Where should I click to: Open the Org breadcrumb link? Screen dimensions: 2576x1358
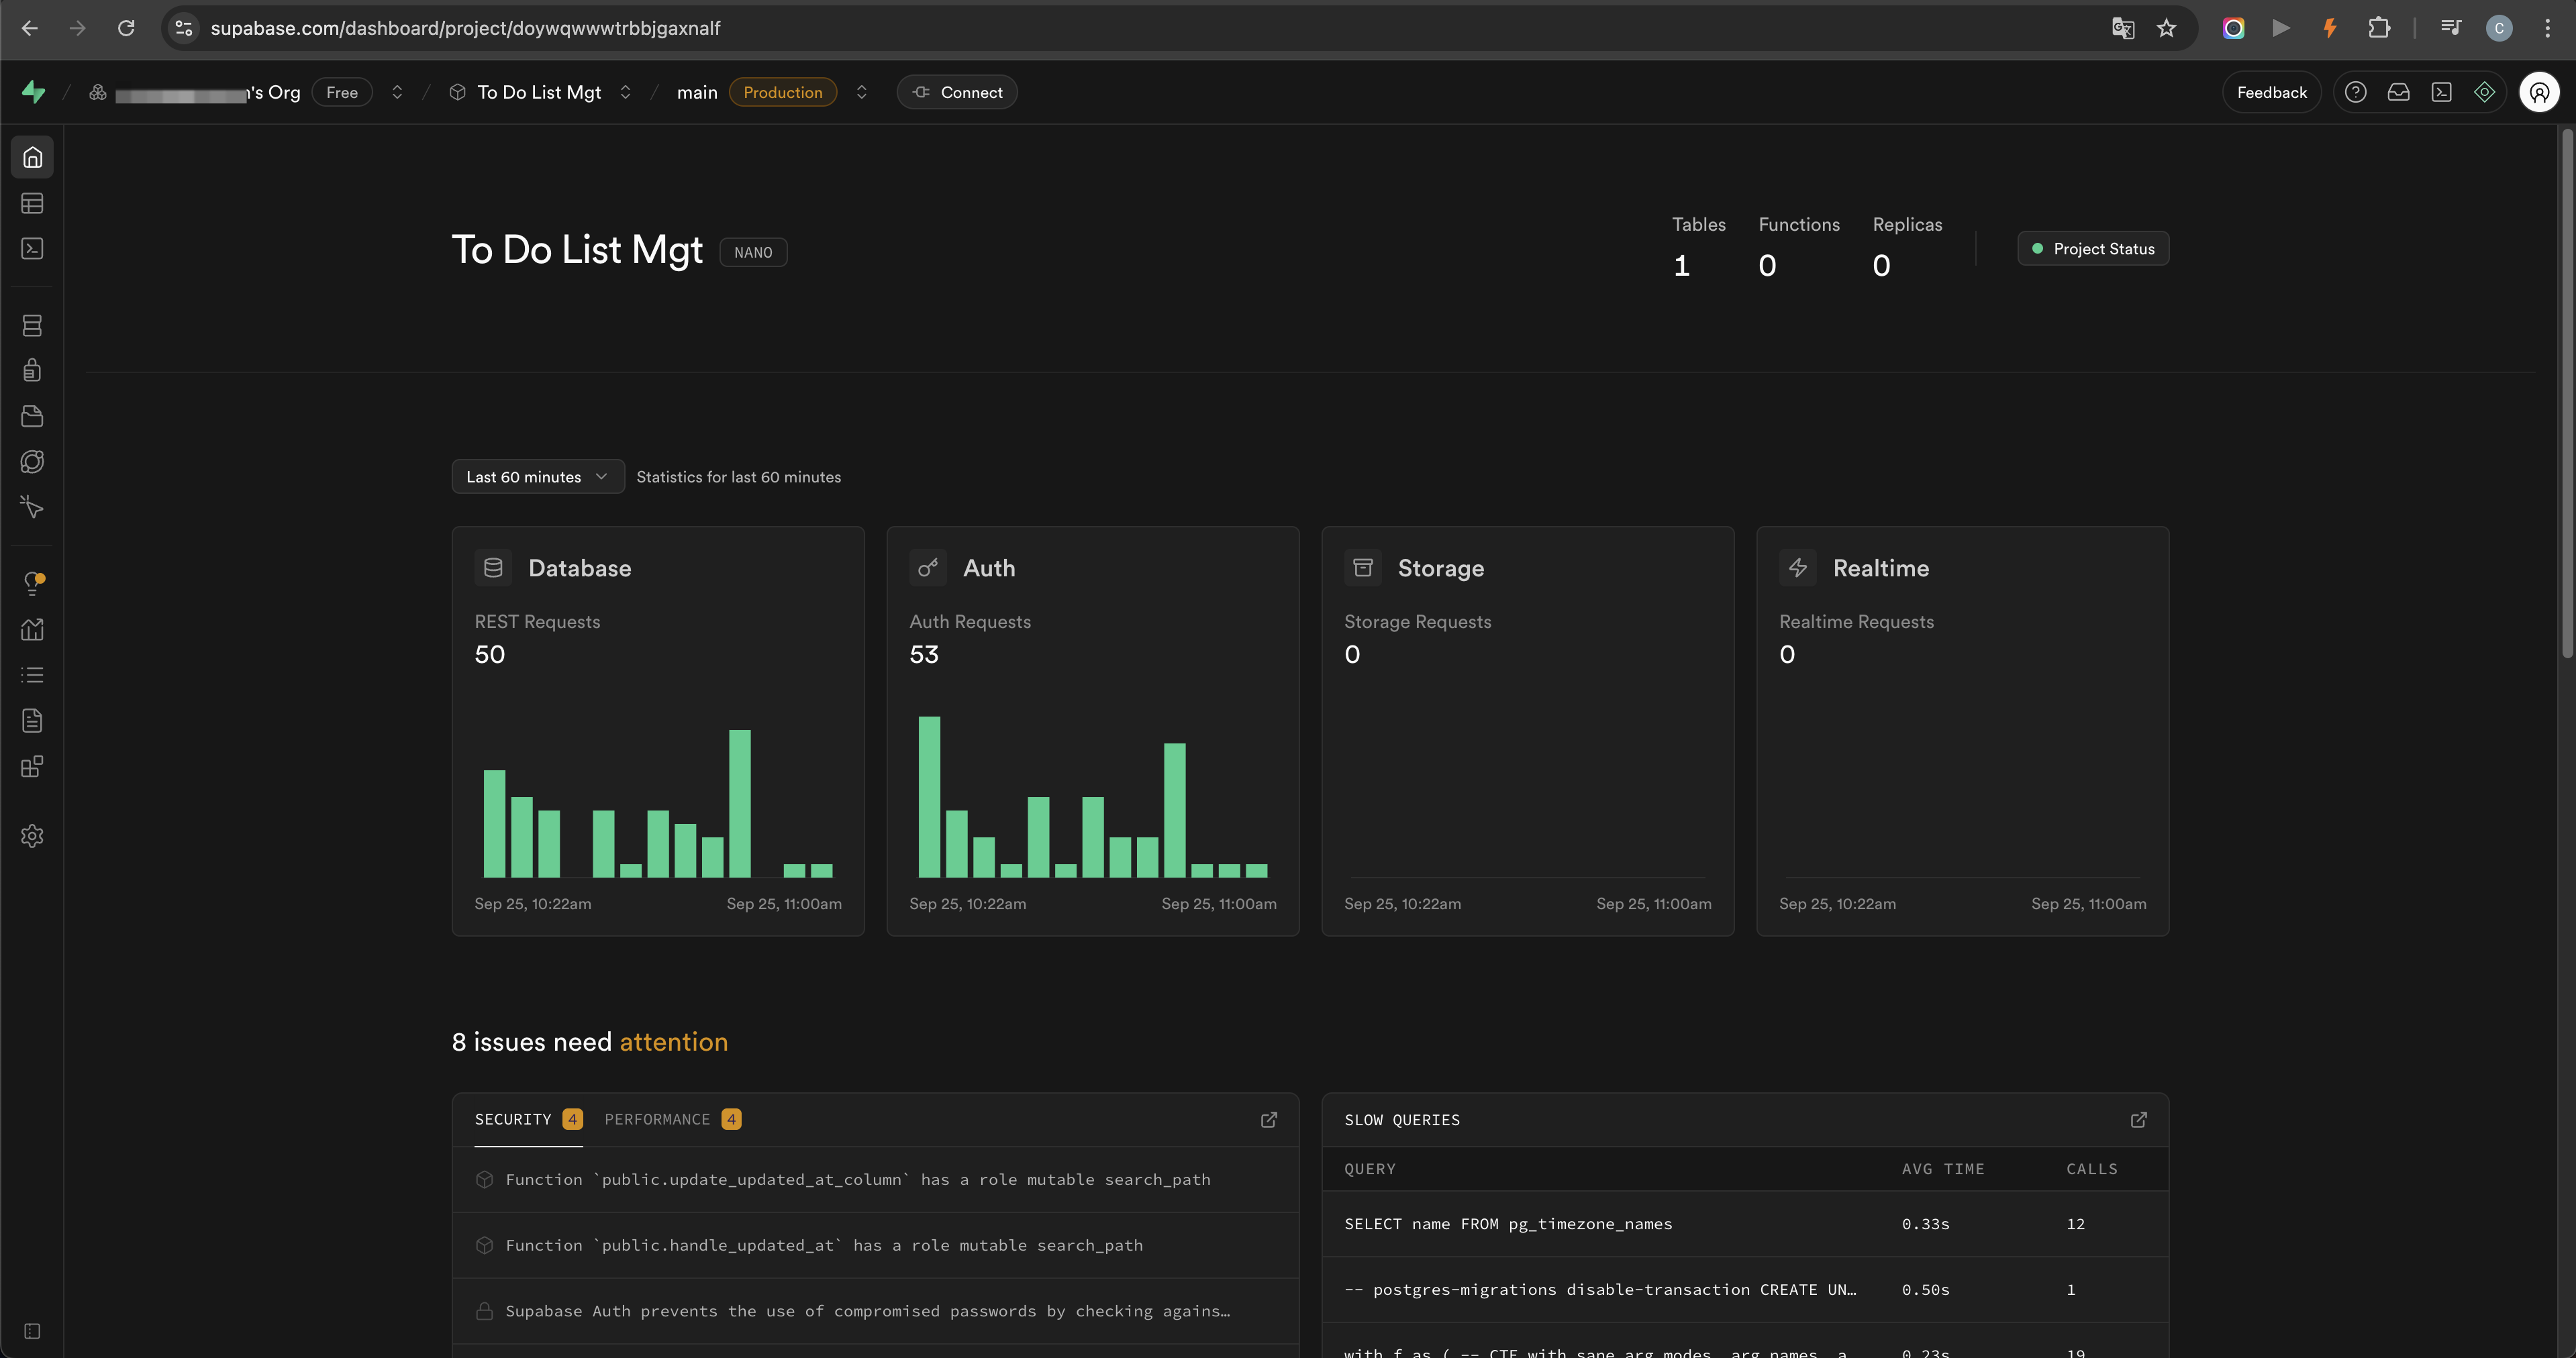[195, 92]
